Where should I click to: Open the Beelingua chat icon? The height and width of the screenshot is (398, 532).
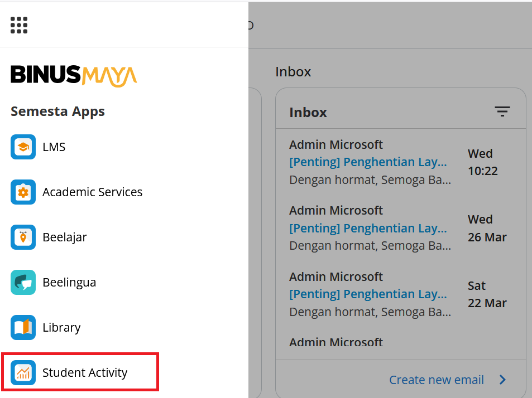point(23,282)
